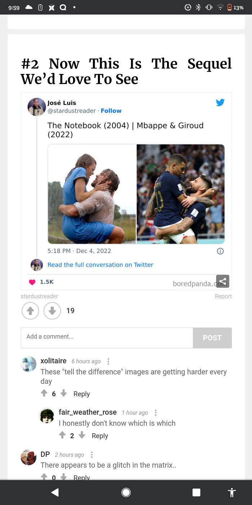The image size is (252, 505).
Task: Open options menu for xolitaire's comment
Action: (108, 361)
